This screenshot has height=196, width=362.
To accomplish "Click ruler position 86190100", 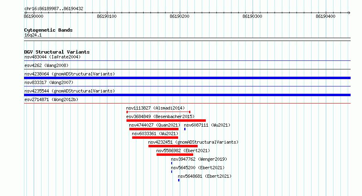I will [107, 16].
